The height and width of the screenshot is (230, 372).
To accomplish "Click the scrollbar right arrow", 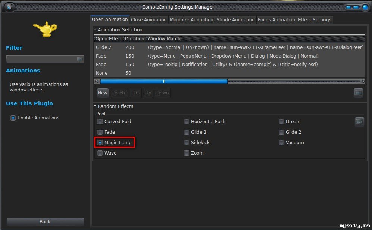I will [363, 81].
